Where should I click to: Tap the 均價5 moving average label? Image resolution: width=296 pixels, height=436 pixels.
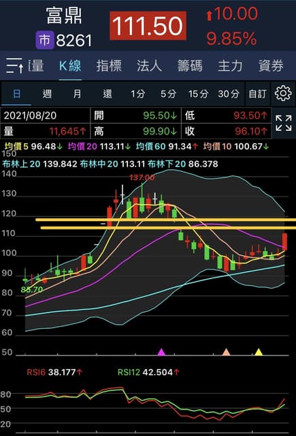[16, 146]
